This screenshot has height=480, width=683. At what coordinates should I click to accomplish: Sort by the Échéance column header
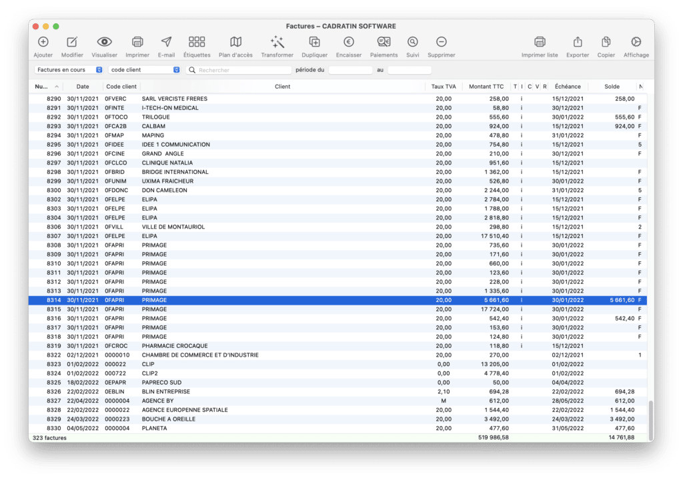click(568, 87)
